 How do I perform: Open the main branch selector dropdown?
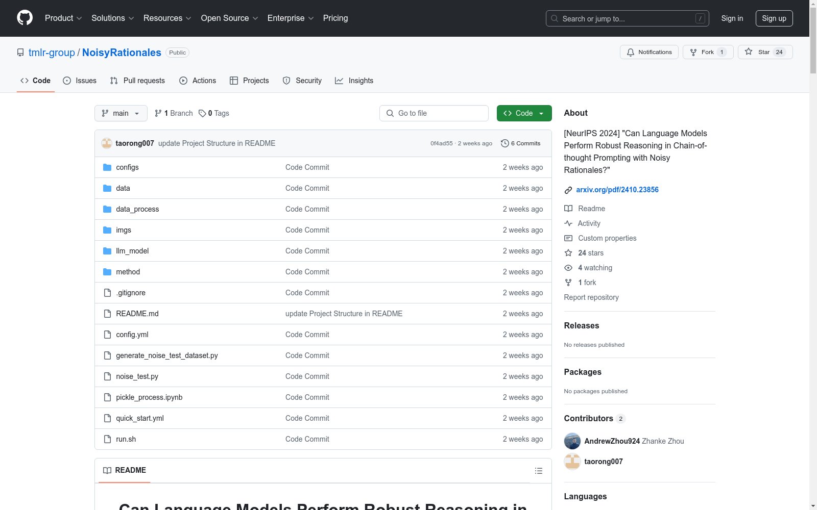point(121,113)
